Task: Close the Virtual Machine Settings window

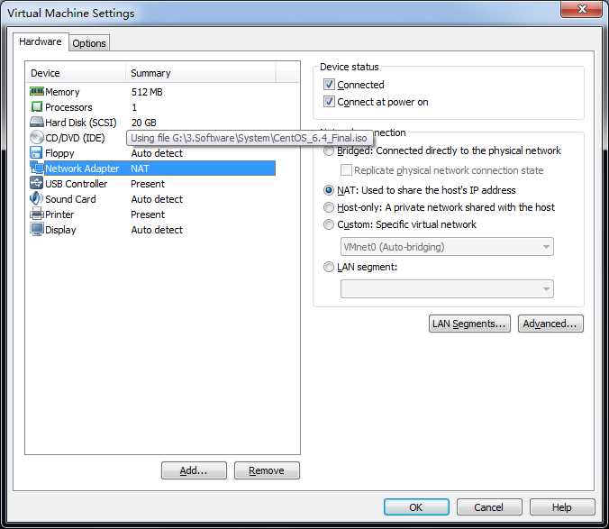Action: tap(581, 9)
